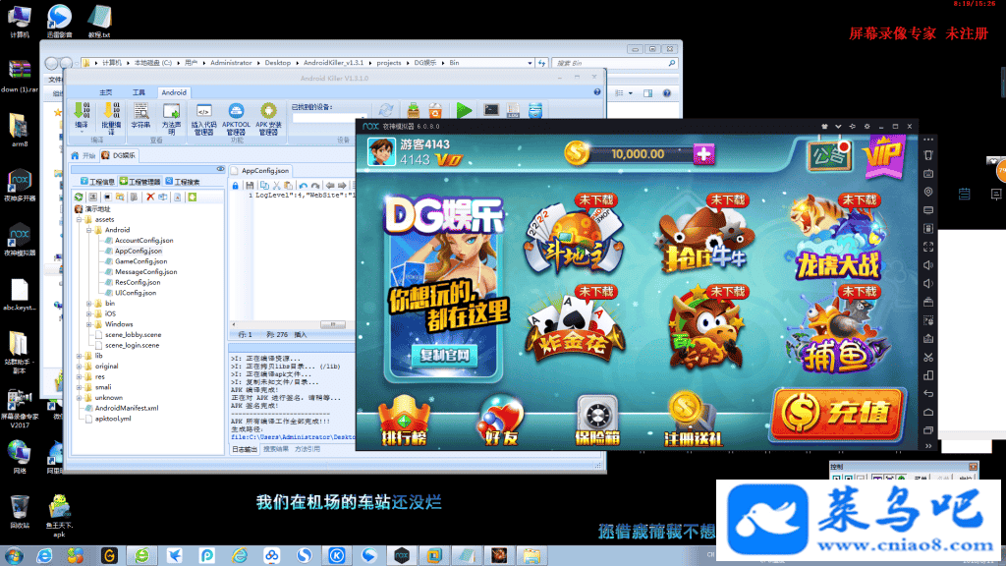Open the 保险箱 safe icon

pyautogui.click(x=596, y=422)
